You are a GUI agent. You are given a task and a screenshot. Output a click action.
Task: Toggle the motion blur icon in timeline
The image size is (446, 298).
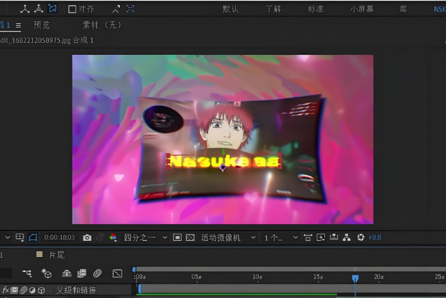(97, 273)
